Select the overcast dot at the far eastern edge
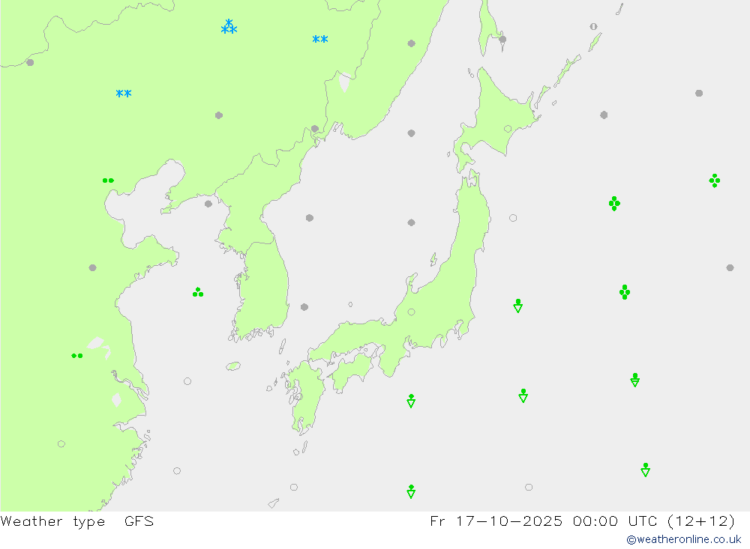750x549 pixels. [730, 268]
